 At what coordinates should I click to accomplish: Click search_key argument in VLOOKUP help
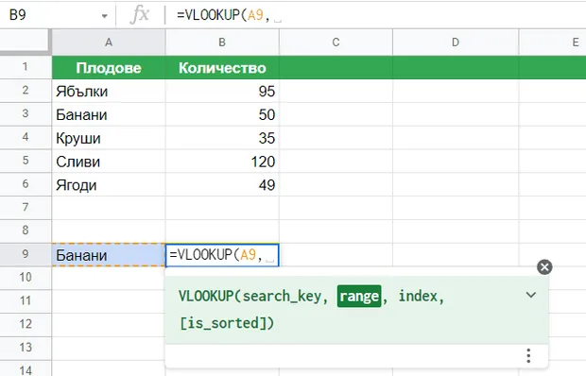pos(282,296)
